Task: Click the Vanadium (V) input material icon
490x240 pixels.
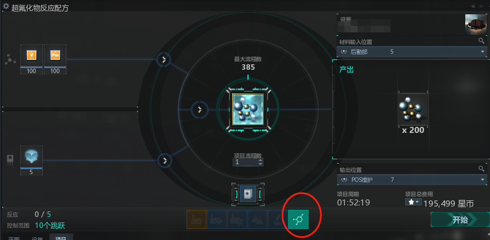Action: [x=31, y=55]
